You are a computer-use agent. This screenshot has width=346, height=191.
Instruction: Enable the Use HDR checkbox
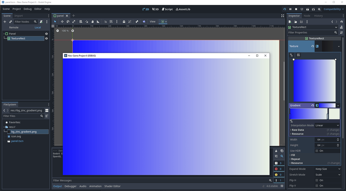[x=317, y=151]
